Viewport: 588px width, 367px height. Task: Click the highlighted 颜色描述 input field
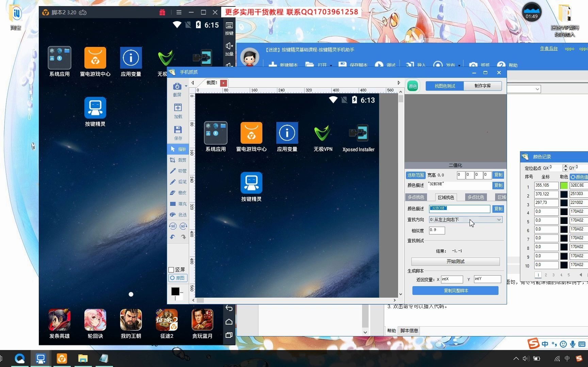pos(459,209)
